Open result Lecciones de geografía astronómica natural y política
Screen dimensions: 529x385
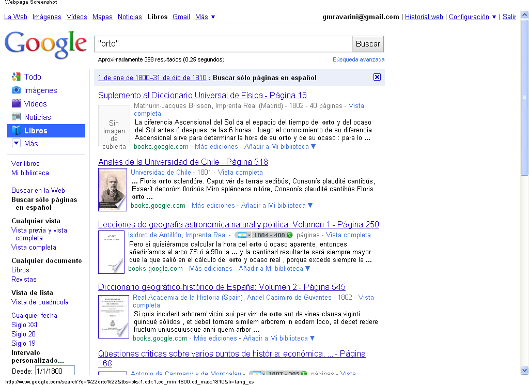pos(239,224)
